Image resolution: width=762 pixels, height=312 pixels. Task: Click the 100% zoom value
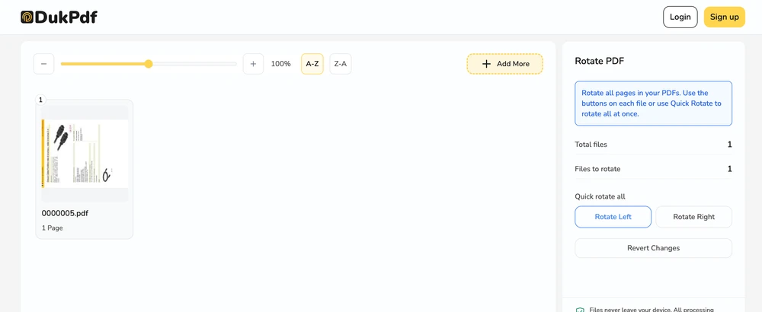[280, 64]
